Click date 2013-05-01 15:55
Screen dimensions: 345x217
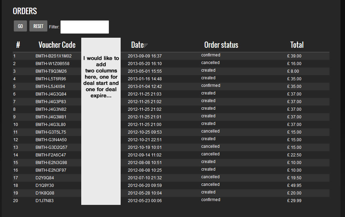coord(145,71)
